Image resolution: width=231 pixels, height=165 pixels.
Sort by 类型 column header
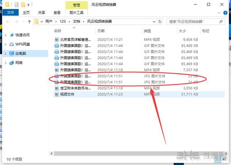[147, 31]
